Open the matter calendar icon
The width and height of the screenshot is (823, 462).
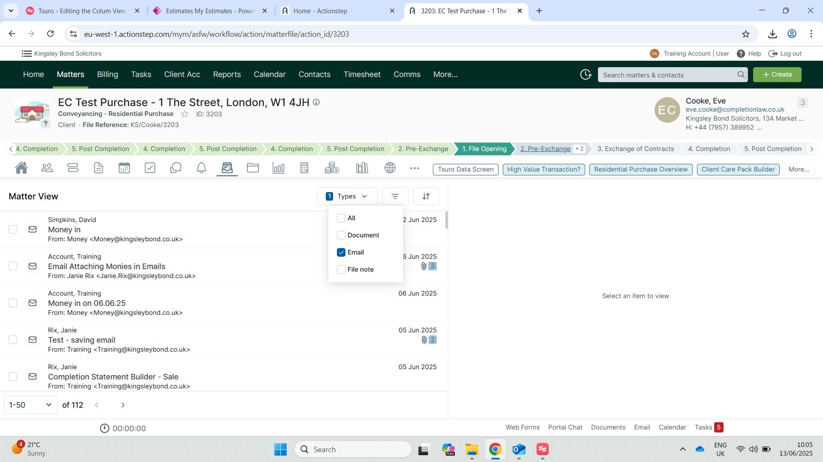coord(124,168)
